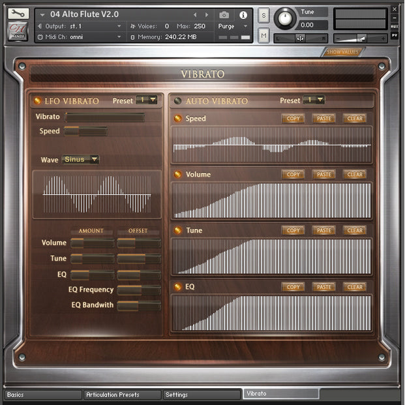Screen dimensions: 405x405
Task: Mute instrument with M button
Action: [x=263, y=37]
